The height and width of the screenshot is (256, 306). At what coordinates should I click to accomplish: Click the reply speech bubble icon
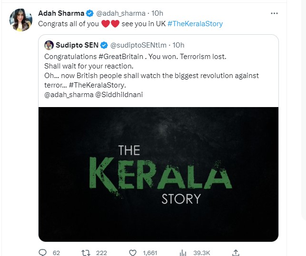pos(42,252)
